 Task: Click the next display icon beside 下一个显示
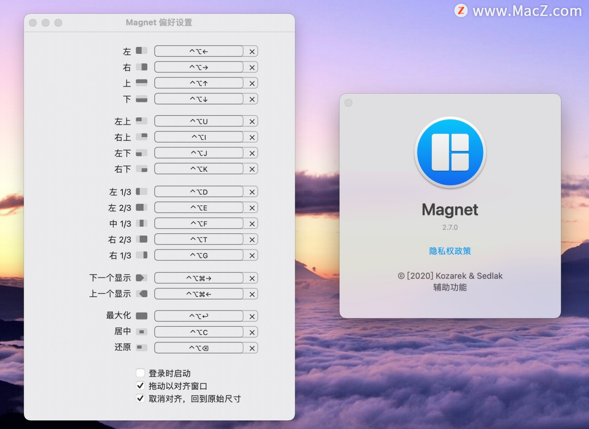[141, 278]
